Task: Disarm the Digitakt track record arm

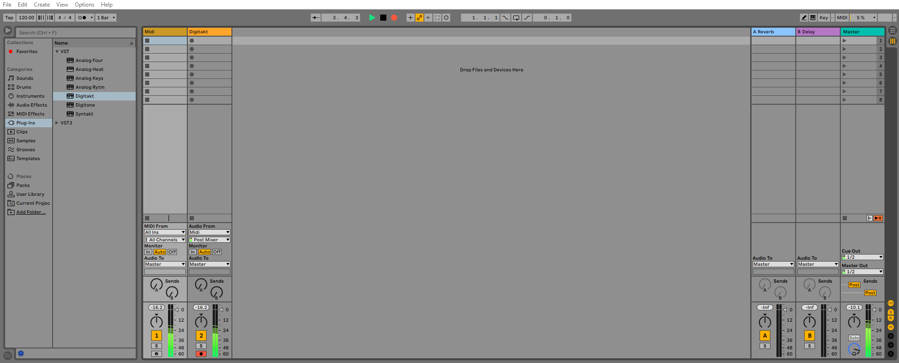Action: coord(201,354)
